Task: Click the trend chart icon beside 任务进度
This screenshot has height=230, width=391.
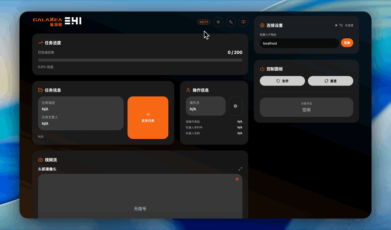Action: (x=40, y=42)
